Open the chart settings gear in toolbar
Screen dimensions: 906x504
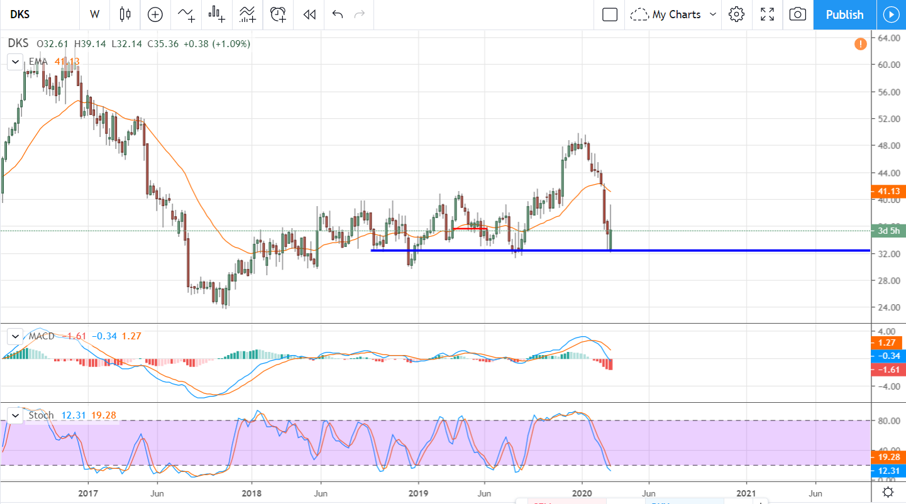coord(737,14)
